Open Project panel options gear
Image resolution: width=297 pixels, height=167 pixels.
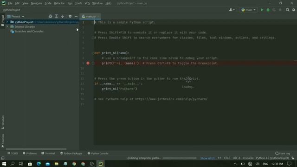coord(70,17)
